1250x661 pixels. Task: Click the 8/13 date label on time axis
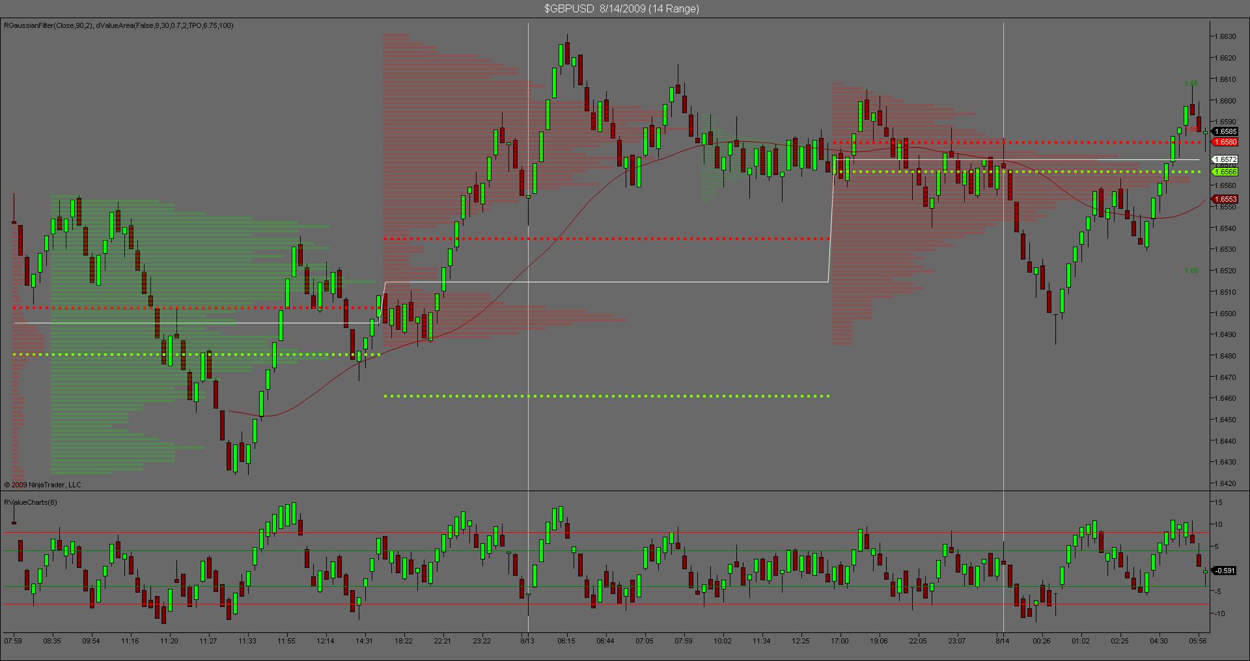527,641
